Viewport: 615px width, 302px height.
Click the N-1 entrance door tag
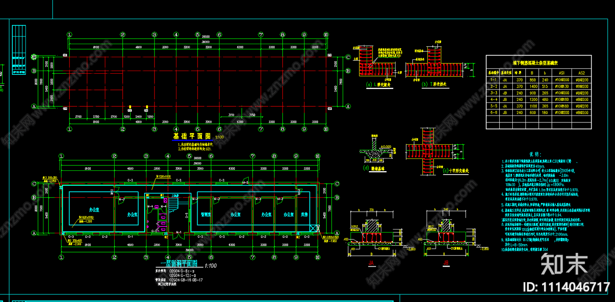click(x=179, y=233)
